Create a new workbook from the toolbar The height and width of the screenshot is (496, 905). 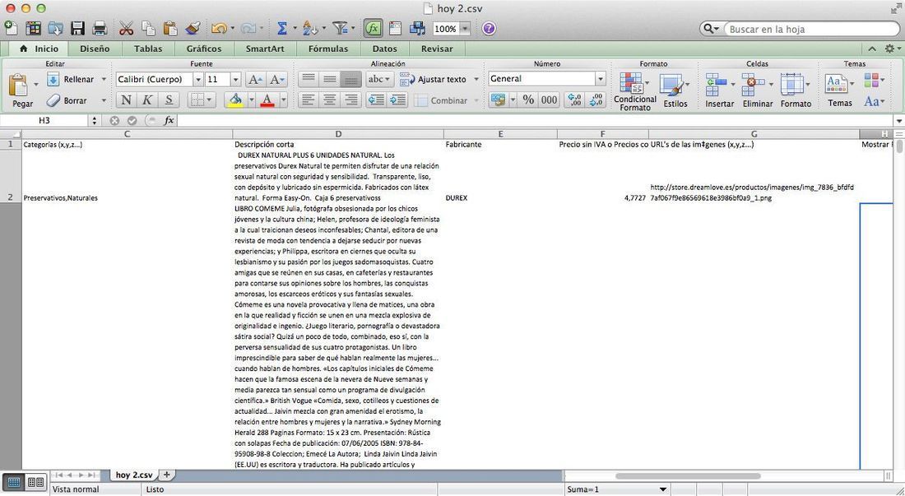[x=11, y=28]
